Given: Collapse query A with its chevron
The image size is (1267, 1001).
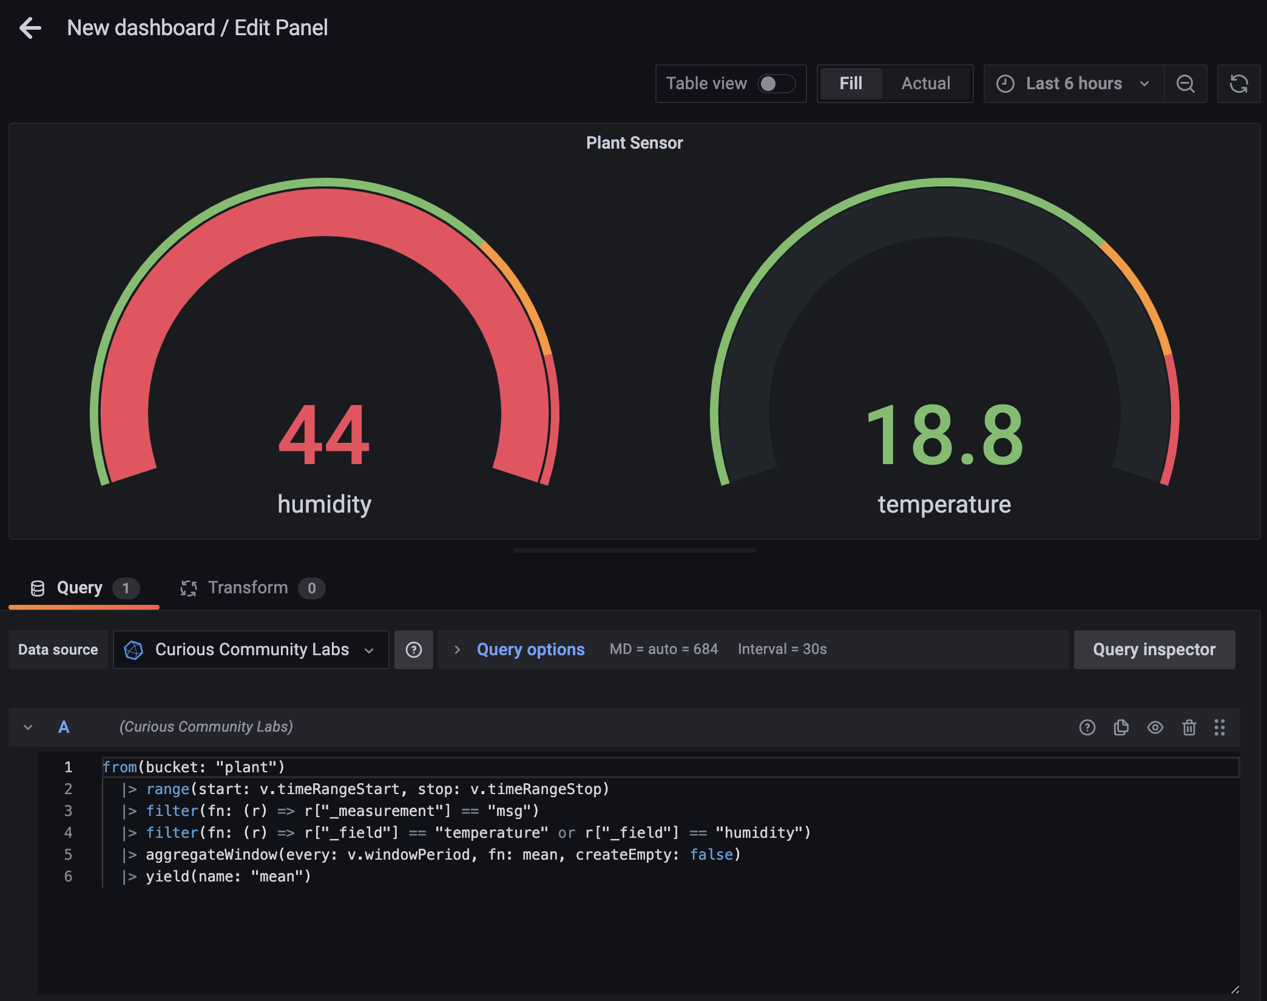Looking at the screenshot, I should [x=27, y=727].
